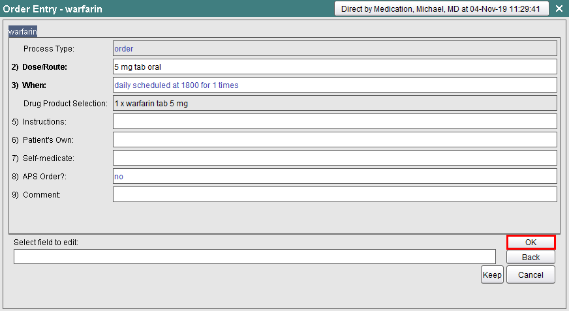This screenshot has height=311, width=569.
Task: Select the Patient's Own field
Action: coord(335,140)
